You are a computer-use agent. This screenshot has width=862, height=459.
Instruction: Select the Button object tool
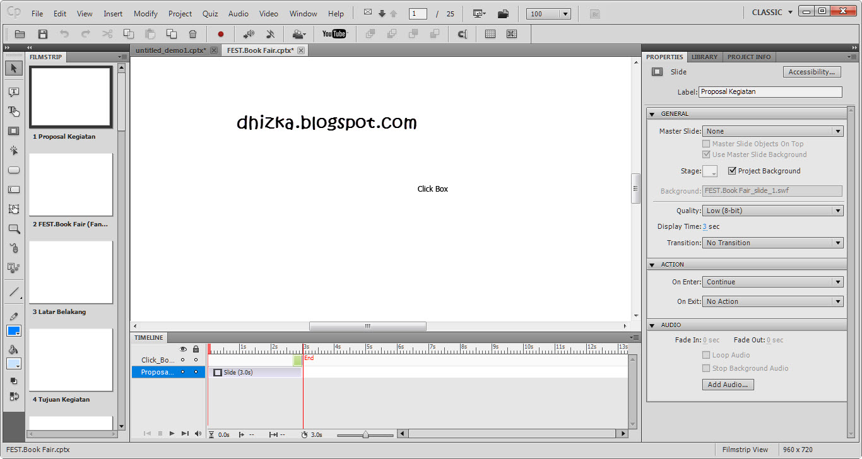pyautogui.click(x=14, y=170)
